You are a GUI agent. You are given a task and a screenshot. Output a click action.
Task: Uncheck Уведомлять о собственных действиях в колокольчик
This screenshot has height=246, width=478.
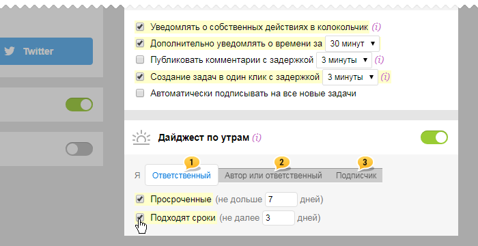click(140, 27)
